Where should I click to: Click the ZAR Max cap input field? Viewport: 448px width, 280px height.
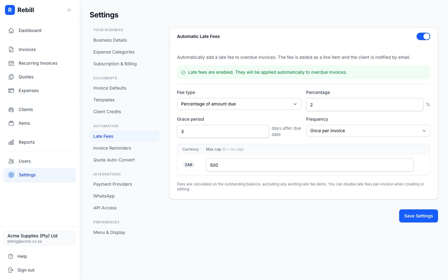310,165
